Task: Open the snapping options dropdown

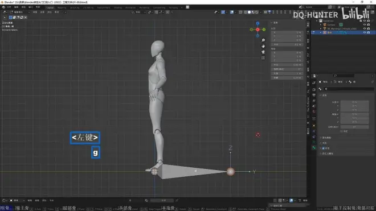Action: [x=161, y=12]
